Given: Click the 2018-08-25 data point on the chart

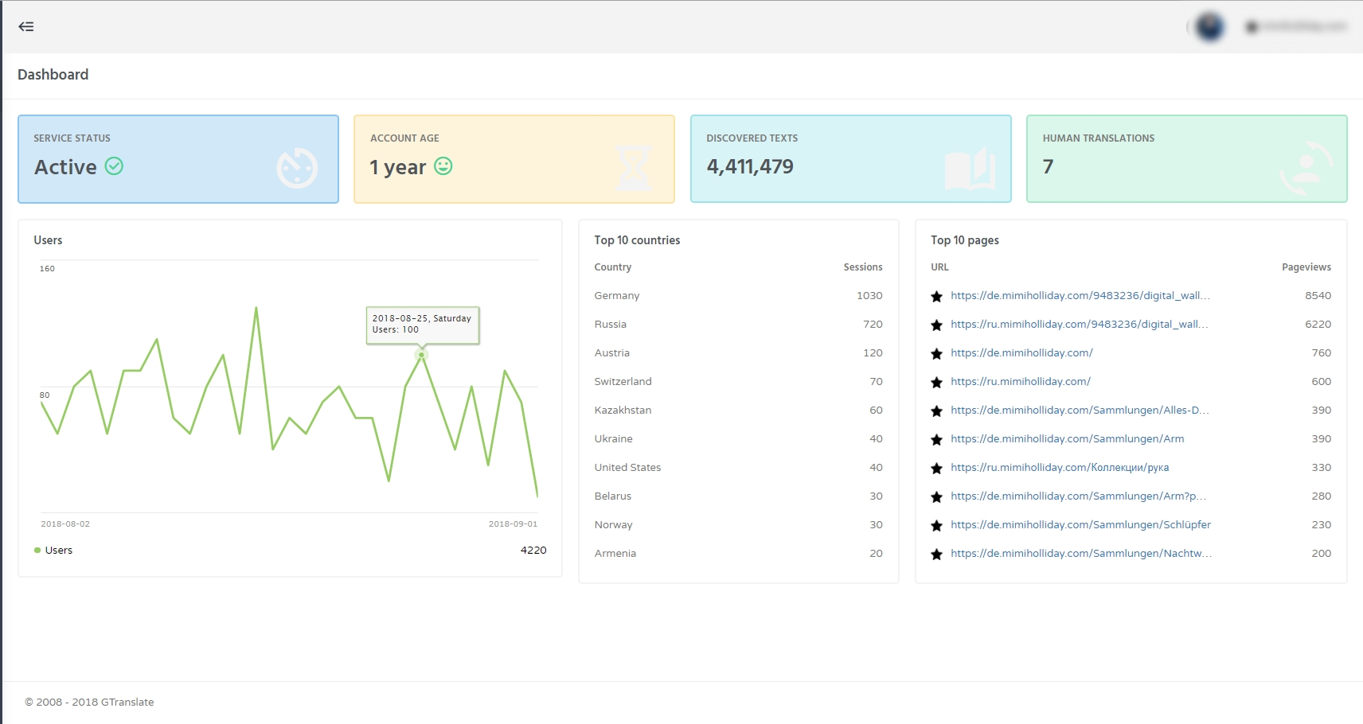Looking at the screenshot, I should 422,356.
